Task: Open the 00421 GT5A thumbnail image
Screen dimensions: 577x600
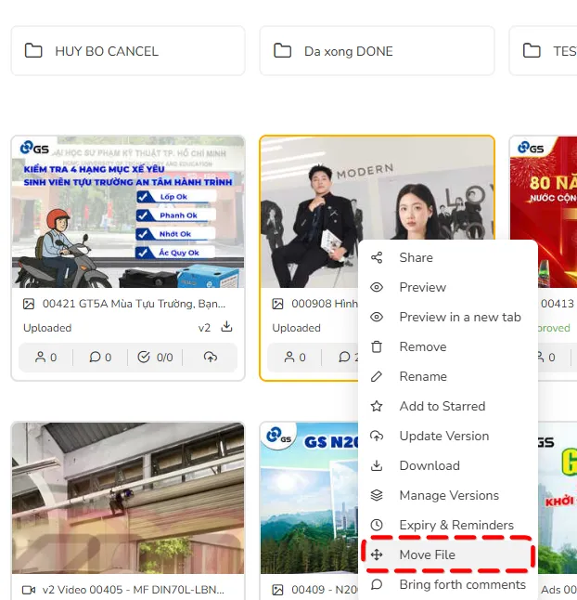Action: pos(128,212)
